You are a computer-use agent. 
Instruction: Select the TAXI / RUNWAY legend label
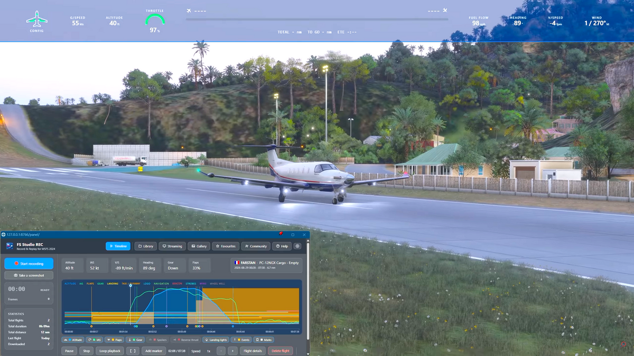coord(131,283)
